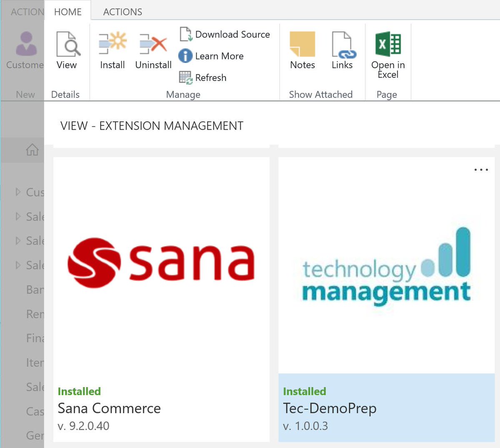Click the Refresh label

coord(211,78)
